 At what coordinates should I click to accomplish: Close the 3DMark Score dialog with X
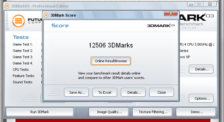click(x=171, y=13)
